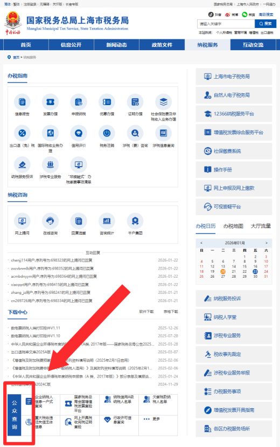Open the 涉税（费）咨询 icon

[x=135, y=133]
